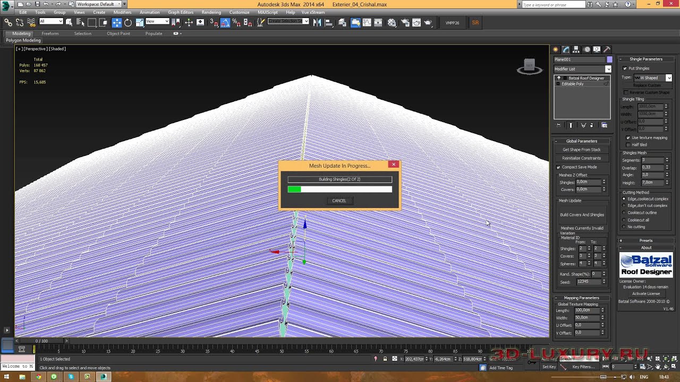Viewport: 680px width, 382px height.
Task: Click the Seed value field 12345
Action: [x=588, y=282]
